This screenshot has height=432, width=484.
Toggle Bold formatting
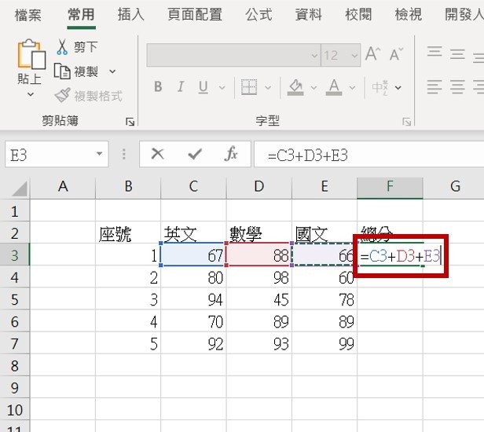158,86
